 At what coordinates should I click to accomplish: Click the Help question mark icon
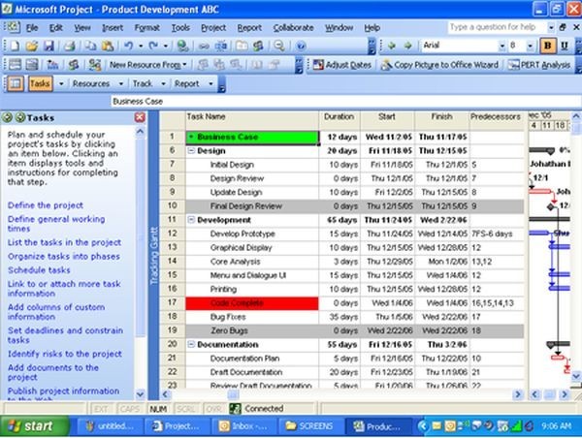[x=301, y=46]
